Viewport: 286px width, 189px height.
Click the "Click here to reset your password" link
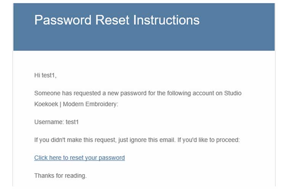(x=79, y=158)
